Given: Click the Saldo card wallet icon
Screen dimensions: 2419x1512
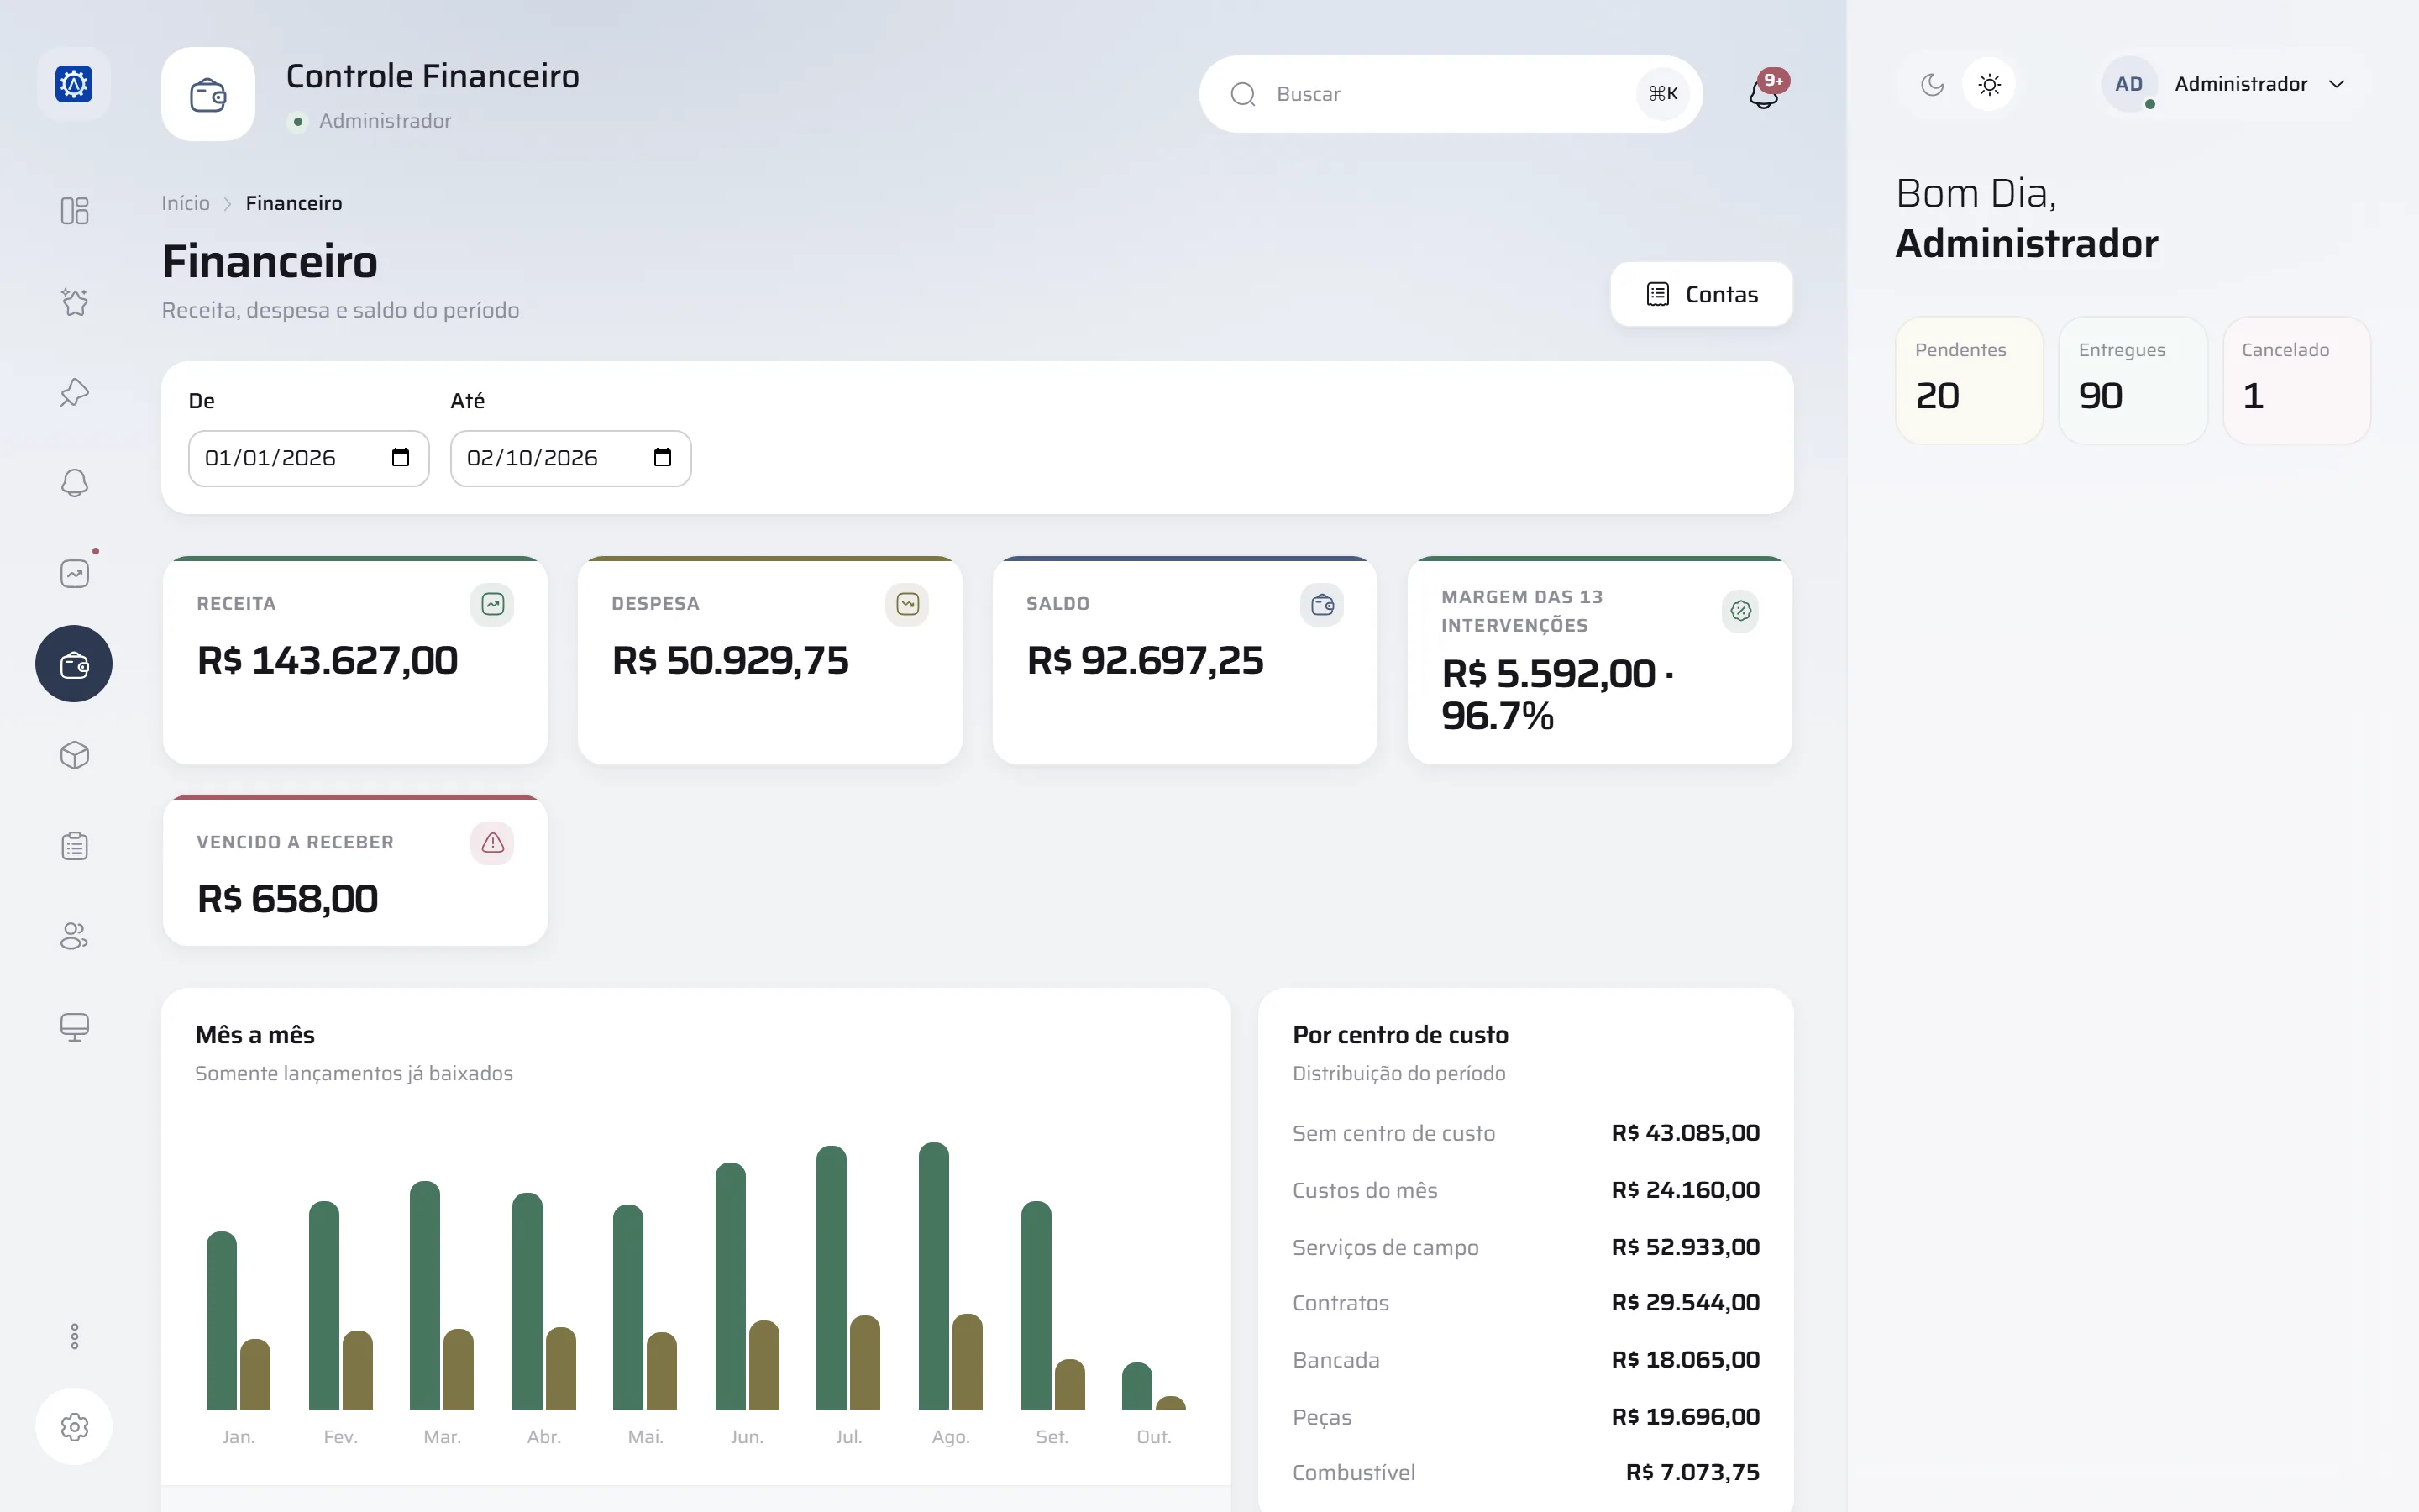Looking at the screenshot, I should pyautogui.click(x=1321, y=604).
